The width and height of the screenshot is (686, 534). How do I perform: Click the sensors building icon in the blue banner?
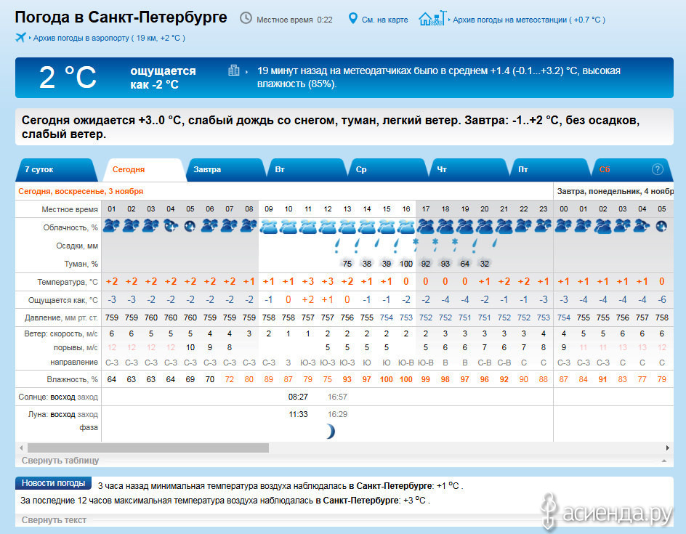click(x=234, y=70)
